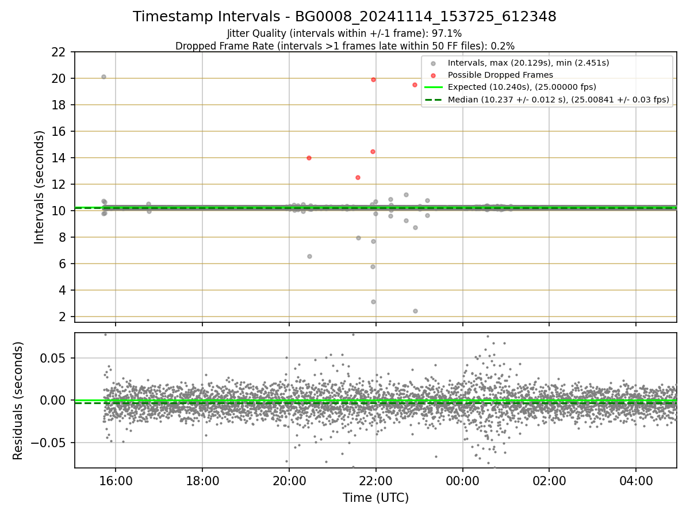Image resolution: width=690 pixels, height=518 pixels.
Task: Click the '0.05' tick on residuals axis
Action: 53,358
